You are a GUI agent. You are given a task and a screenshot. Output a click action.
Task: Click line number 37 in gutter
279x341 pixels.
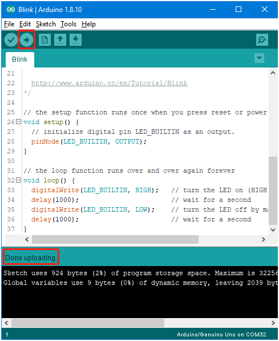pyautogui.click(x=11, y=229)
